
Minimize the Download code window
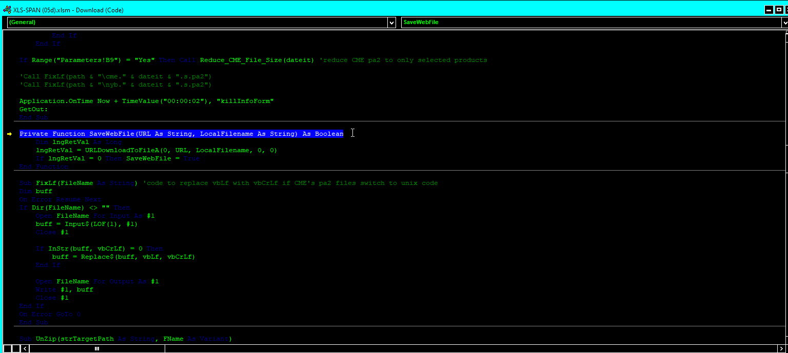(x=769, y=10)
